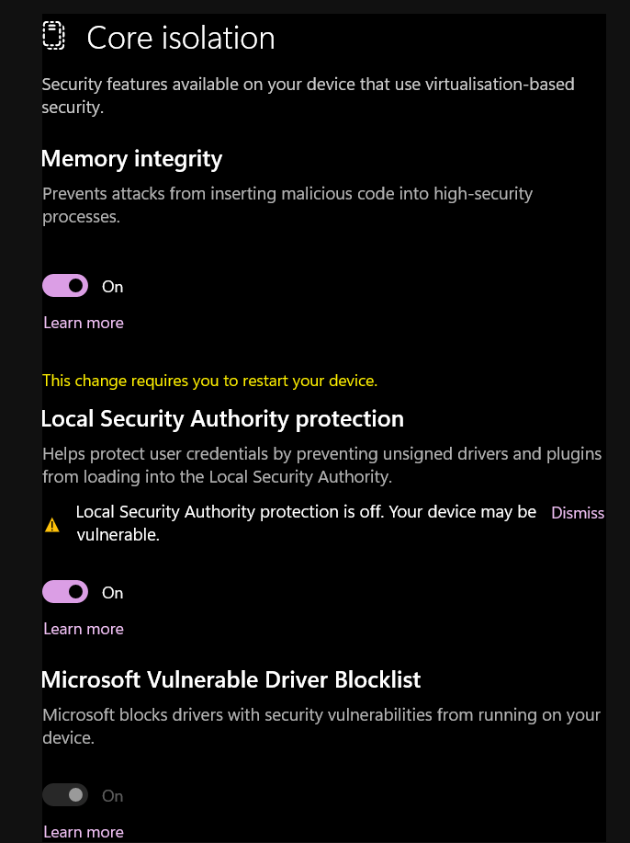Image resolution: width=630 pixels, height=843 pixels.
Task: Click the Core isolation chip icon
Action: pos(54,37)
